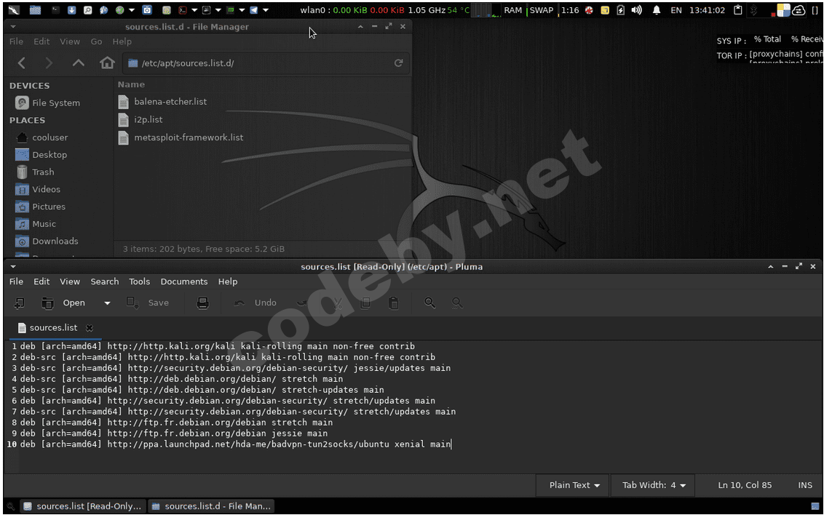The height and width of the screenshot is (515, 824).
Task: Open Downloads in Places sidebar
Action: tap(47, 241)
